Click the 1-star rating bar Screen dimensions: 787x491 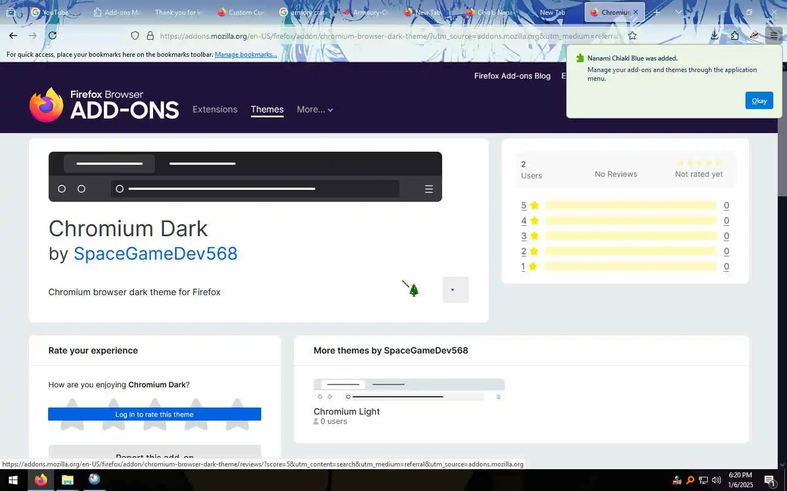[x=631, y=266]
